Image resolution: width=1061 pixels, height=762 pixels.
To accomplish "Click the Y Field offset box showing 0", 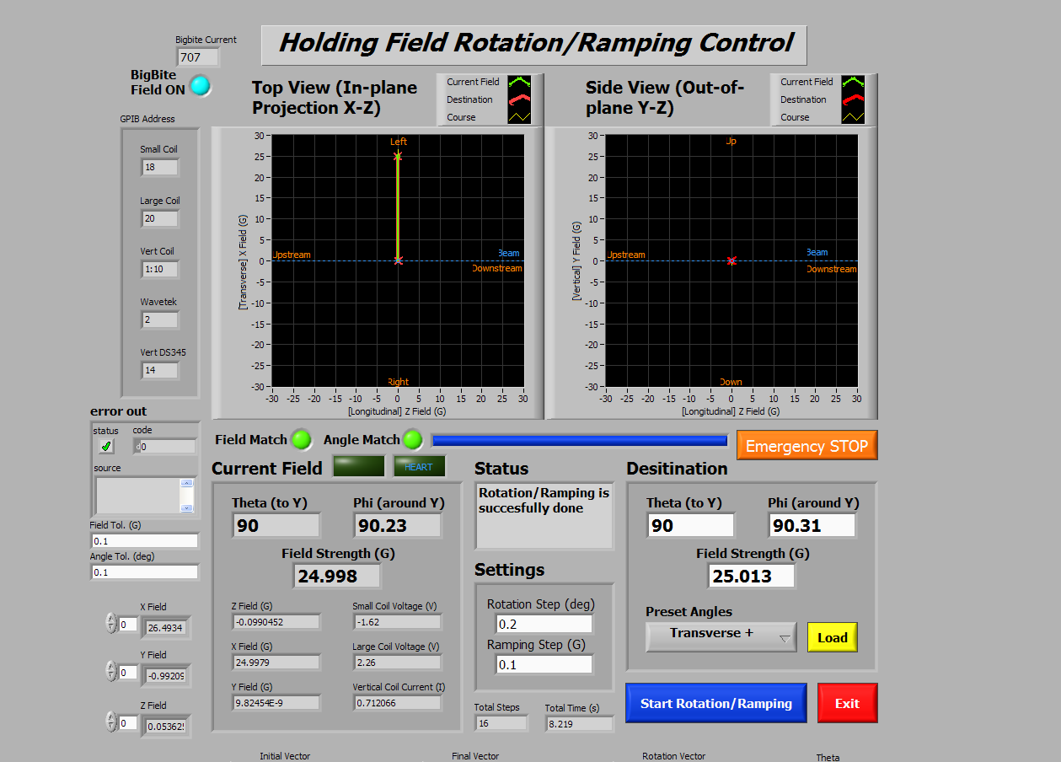I will 127,673.
